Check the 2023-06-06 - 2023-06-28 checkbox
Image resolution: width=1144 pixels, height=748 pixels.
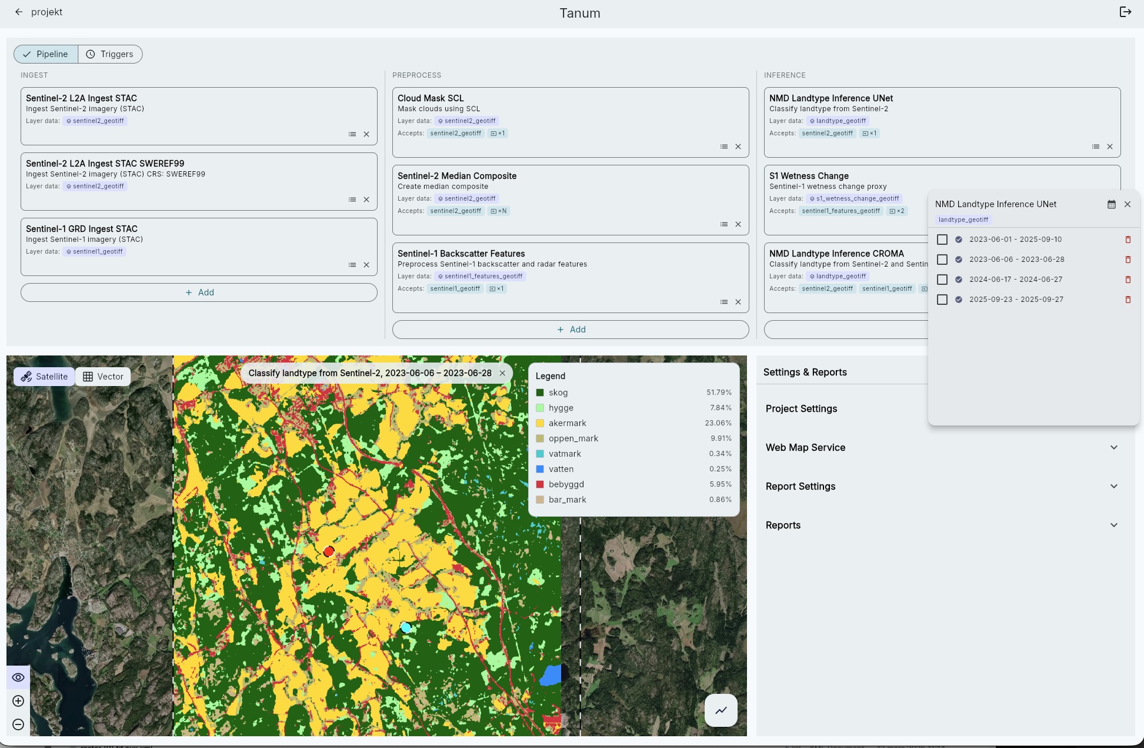pos(942,260)
